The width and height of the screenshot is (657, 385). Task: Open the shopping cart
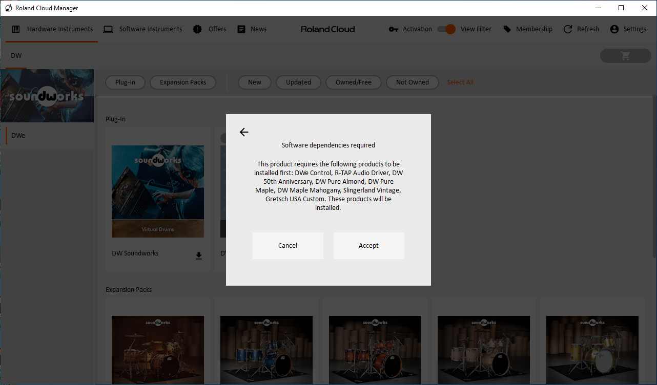(x=626, y=56)
